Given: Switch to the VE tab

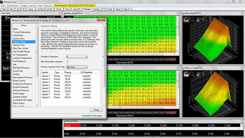Looking at the screenshot, I should tap(23, 9).
